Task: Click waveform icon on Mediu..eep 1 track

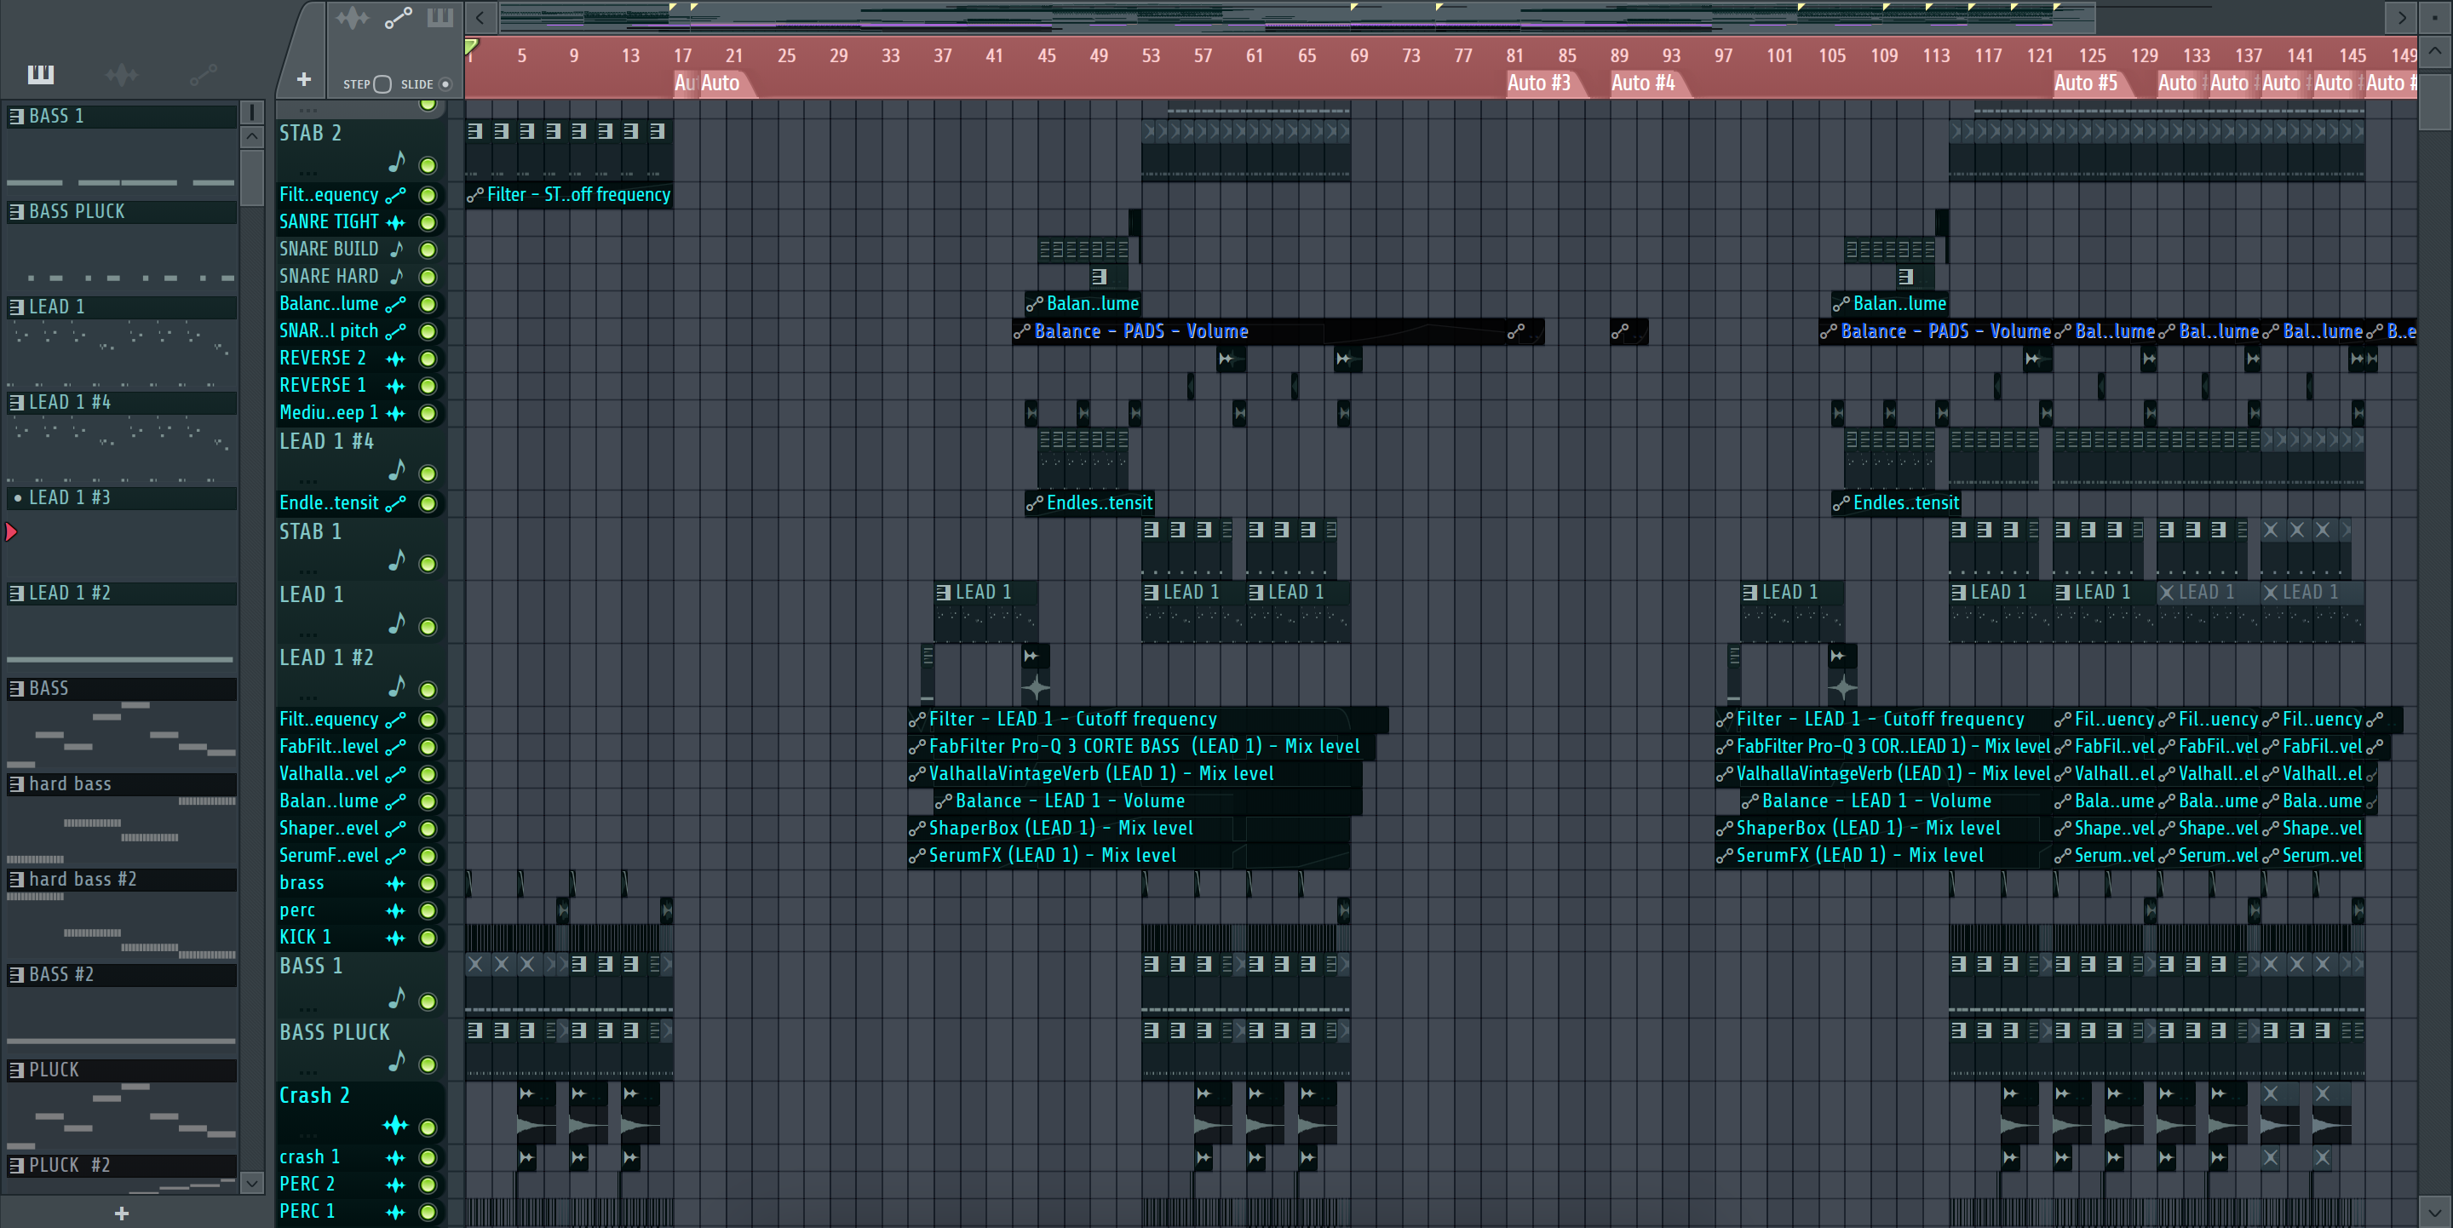Action: [396, 413]
